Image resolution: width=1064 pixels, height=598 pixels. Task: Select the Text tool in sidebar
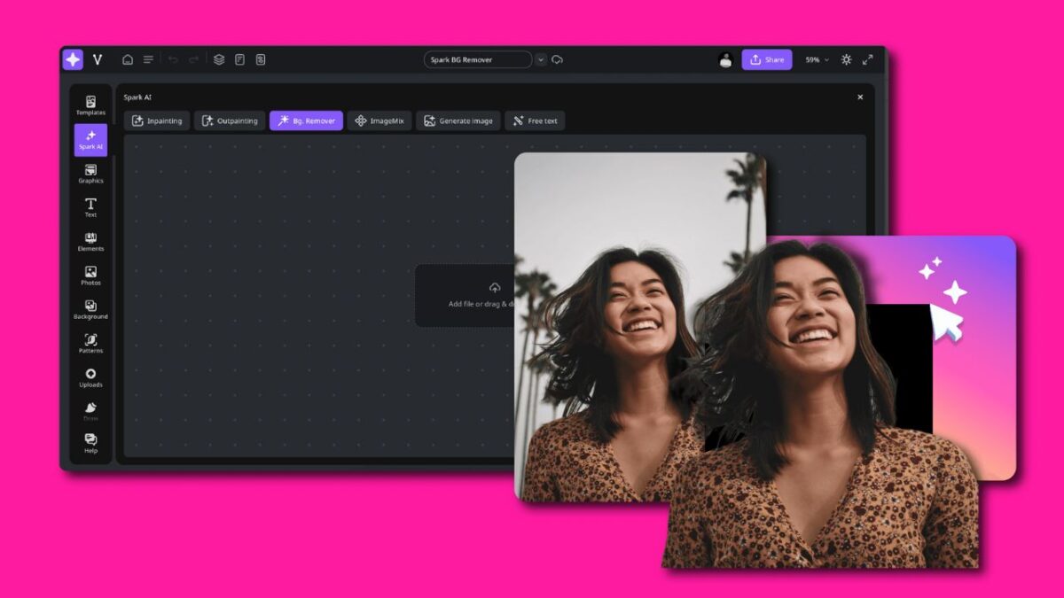[90, 208]
